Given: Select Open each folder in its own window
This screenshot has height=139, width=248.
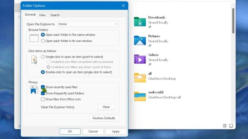Looking at the screenshot, I should point(66,41).
